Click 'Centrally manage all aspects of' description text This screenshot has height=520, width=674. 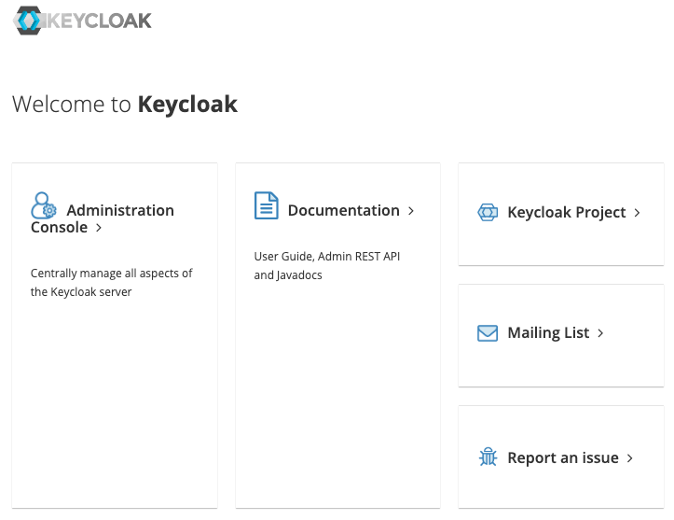click(x=111, y=274)
